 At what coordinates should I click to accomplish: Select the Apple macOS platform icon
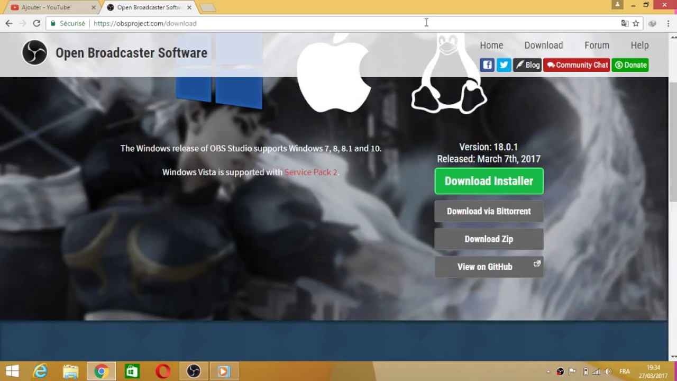[x=333, y=72]
